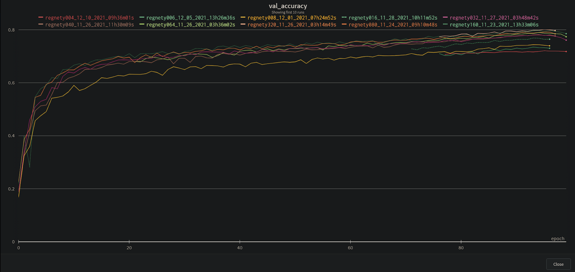Image resolution: width=575 pixels, height=272 pixels.
Task: Click the 0.2 y-axis value label
Action: (11, 189)
